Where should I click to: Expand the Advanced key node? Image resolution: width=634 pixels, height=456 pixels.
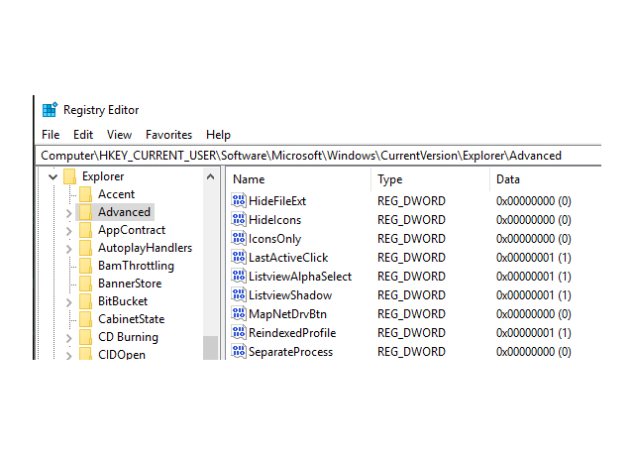pos(69,213)
